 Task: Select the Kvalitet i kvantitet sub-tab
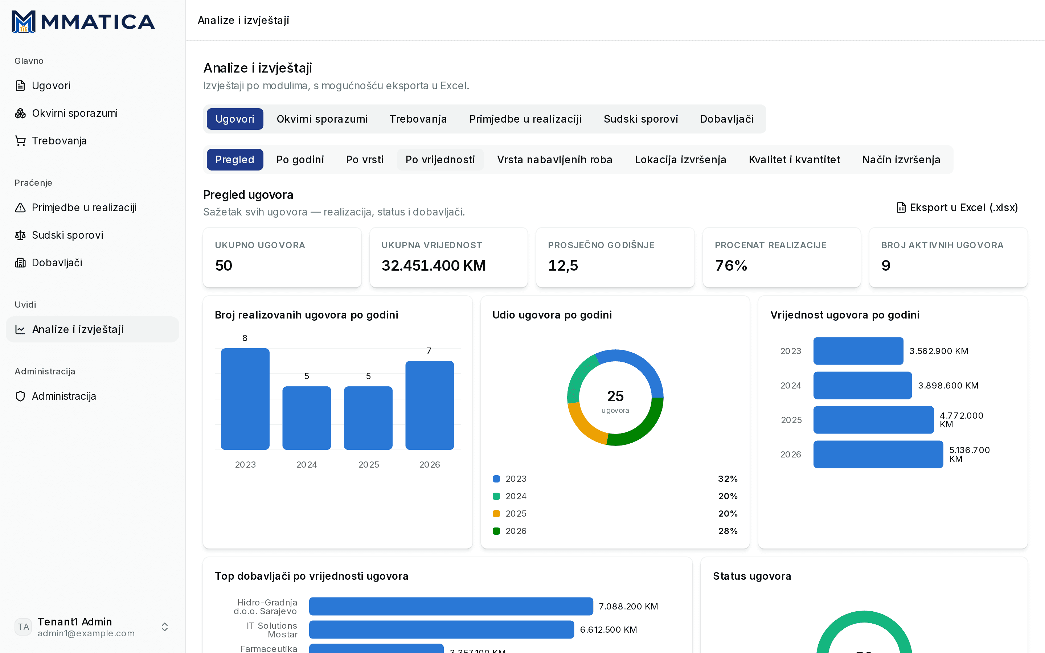(x=794, y=159)
